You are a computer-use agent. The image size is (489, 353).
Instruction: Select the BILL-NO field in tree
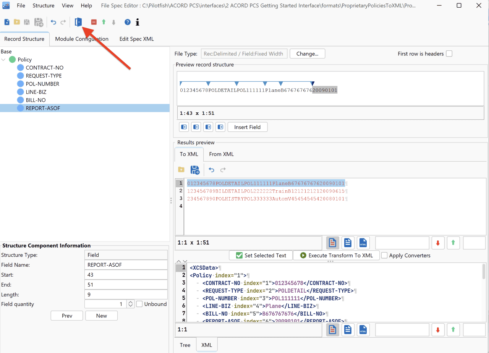36,100
